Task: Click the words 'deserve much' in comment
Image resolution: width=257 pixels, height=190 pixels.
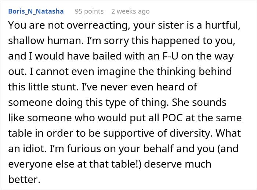Action: (x=178, y=164)
